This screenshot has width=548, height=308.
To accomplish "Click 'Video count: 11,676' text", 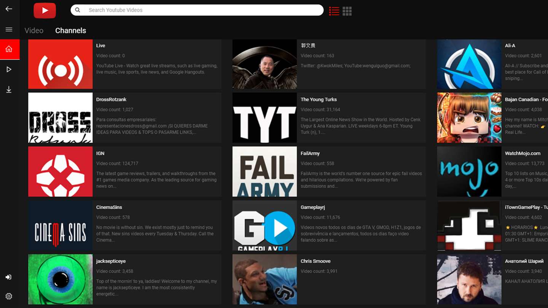I will click(320, 218).
